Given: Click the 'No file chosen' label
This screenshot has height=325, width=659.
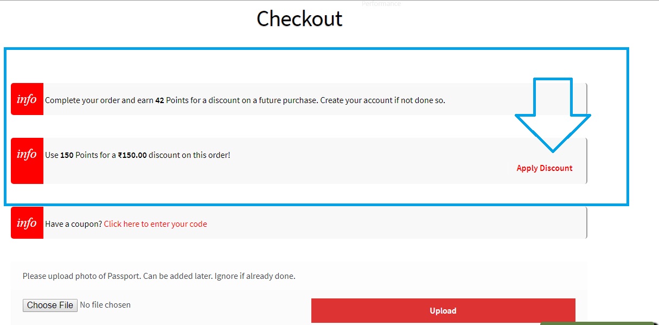Looking at the screenshot, I should tap(105, 305).
